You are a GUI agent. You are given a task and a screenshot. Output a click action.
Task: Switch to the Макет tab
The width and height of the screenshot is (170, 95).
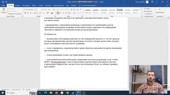tap(34, 5)
